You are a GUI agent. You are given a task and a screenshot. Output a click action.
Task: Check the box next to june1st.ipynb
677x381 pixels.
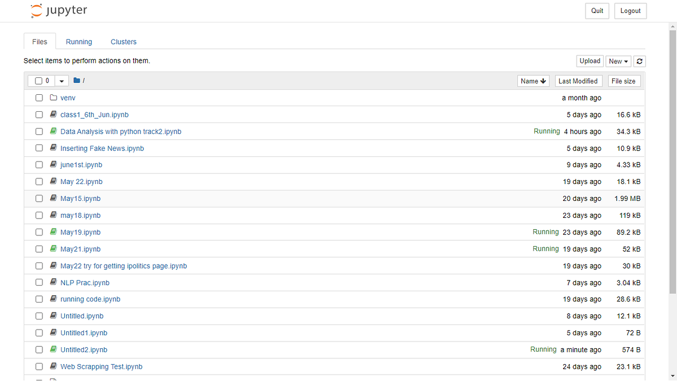click(x=39, y=164)
